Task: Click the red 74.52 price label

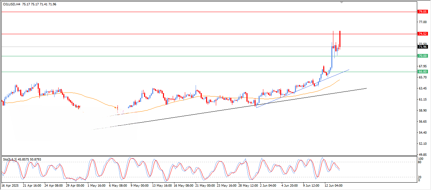Action: pos(422,34)
